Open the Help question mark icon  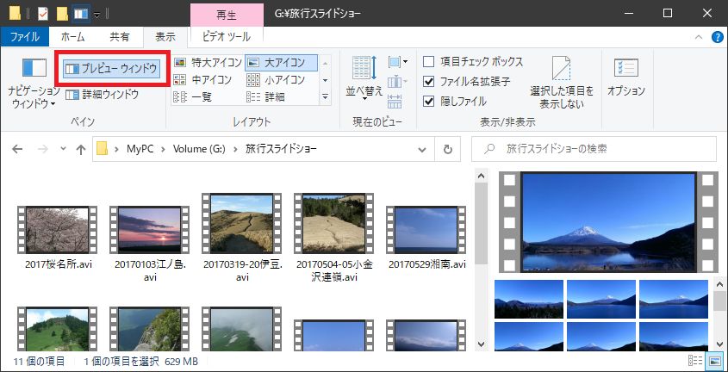click(718, 37)
